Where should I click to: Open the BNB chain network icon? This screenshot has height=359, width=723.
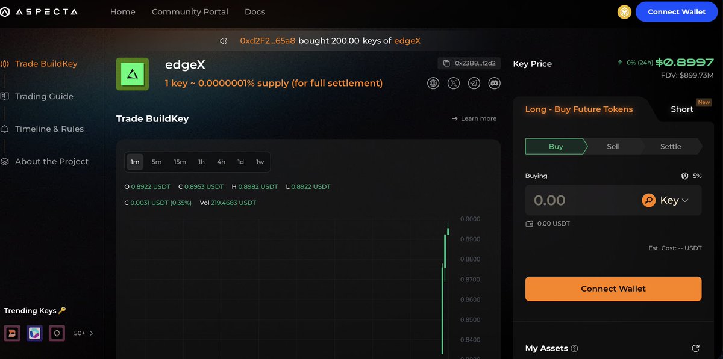[x=624, y=11]
